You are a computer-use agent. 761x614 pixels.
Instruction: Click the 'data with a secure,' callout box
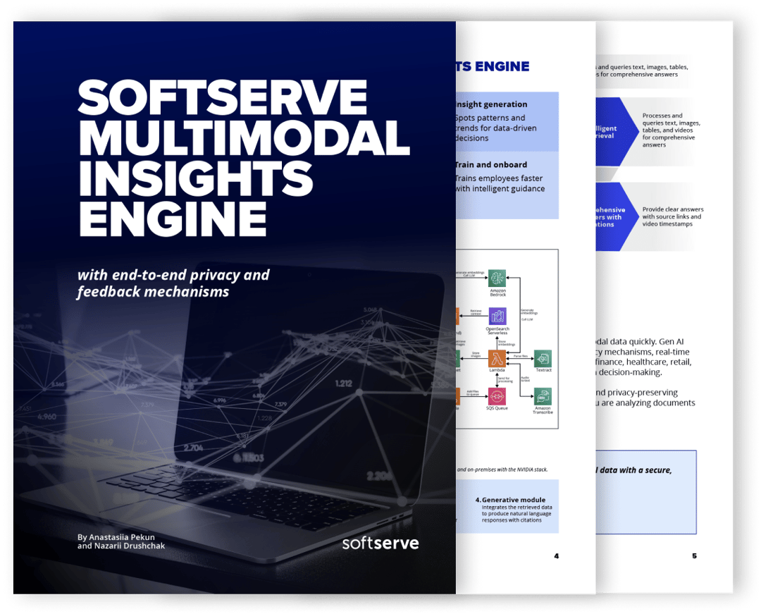(x=646, y=492)
